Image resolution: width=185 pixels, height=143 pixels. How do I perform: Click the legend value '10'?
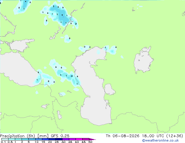tap(36, 142)
